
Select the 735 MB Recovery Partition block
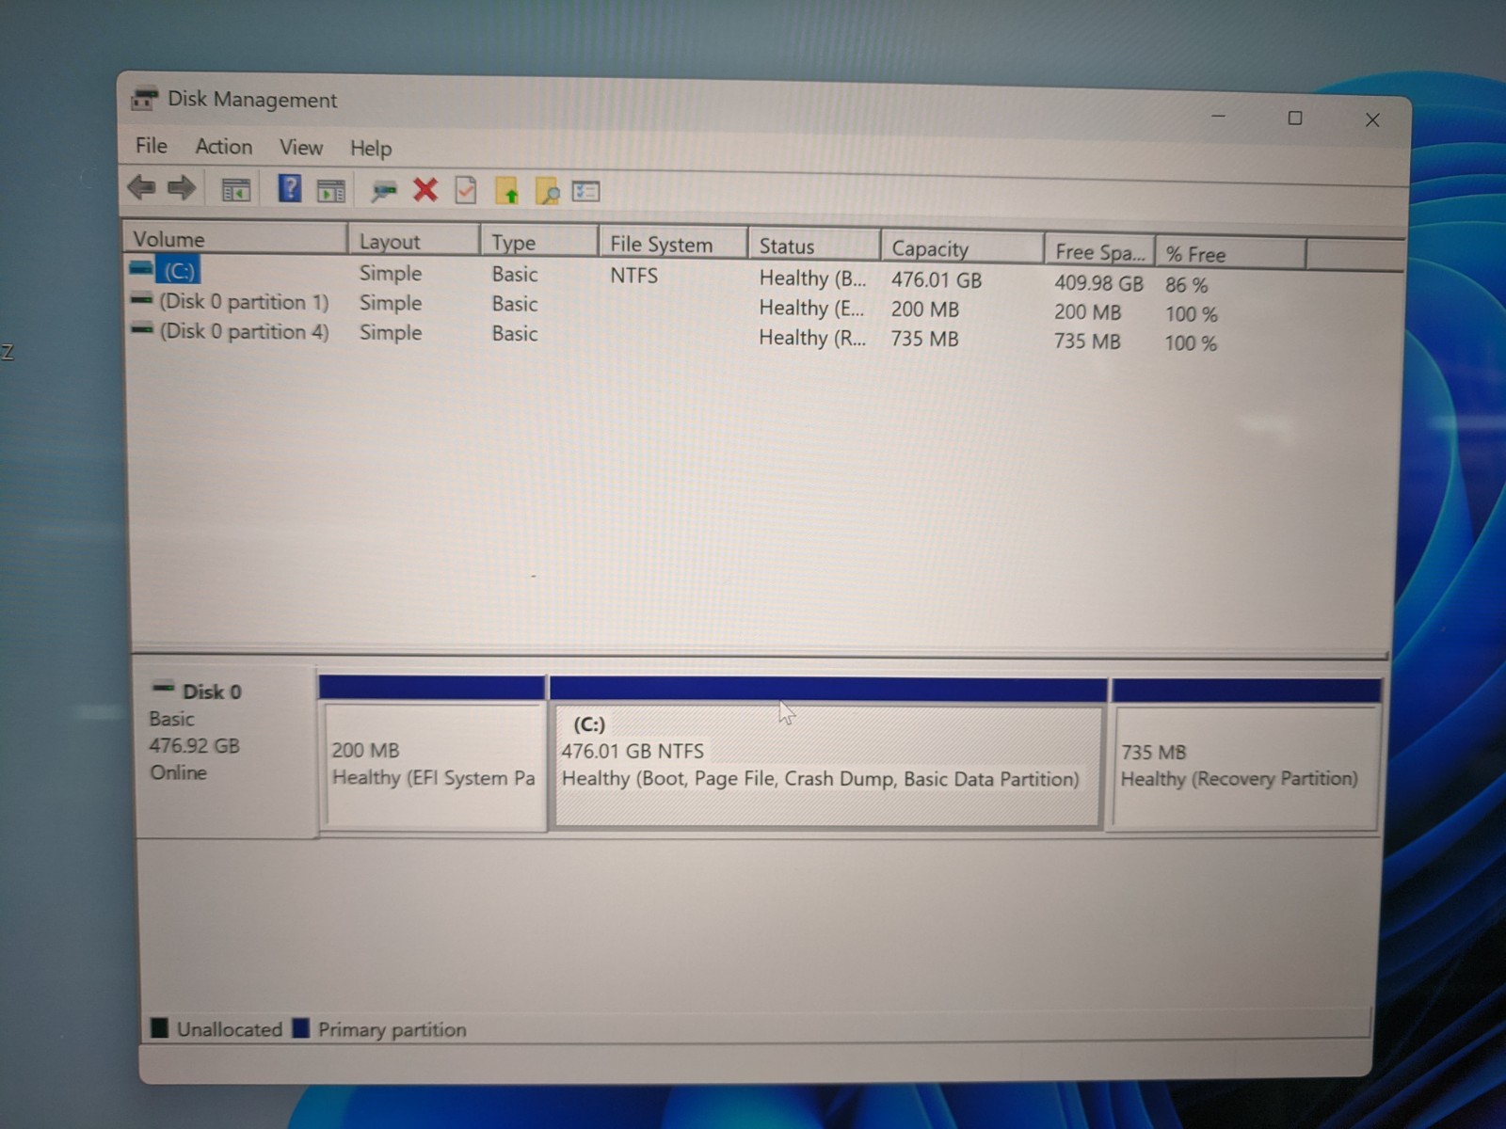pos(1245,755)
